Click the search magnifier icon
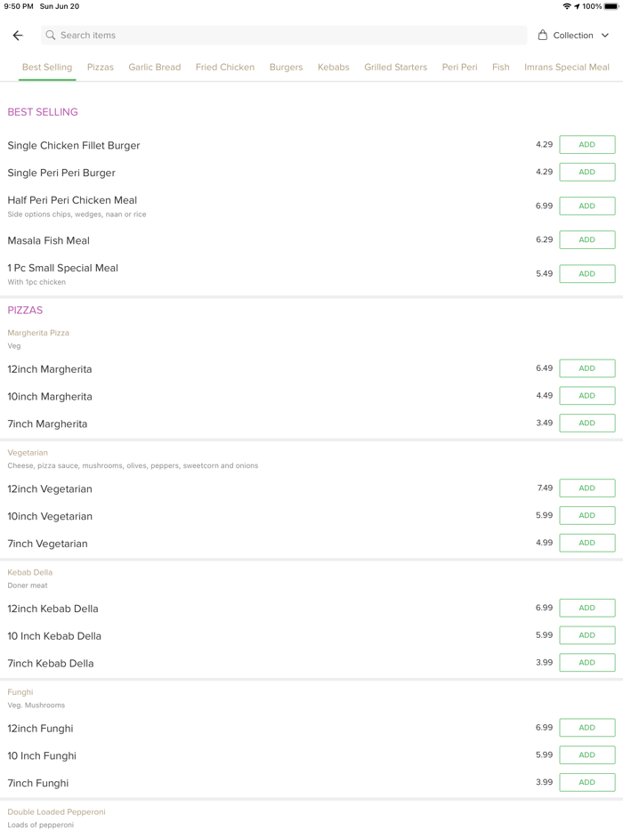Screen dimensions: 623x831 pos(51,36)
